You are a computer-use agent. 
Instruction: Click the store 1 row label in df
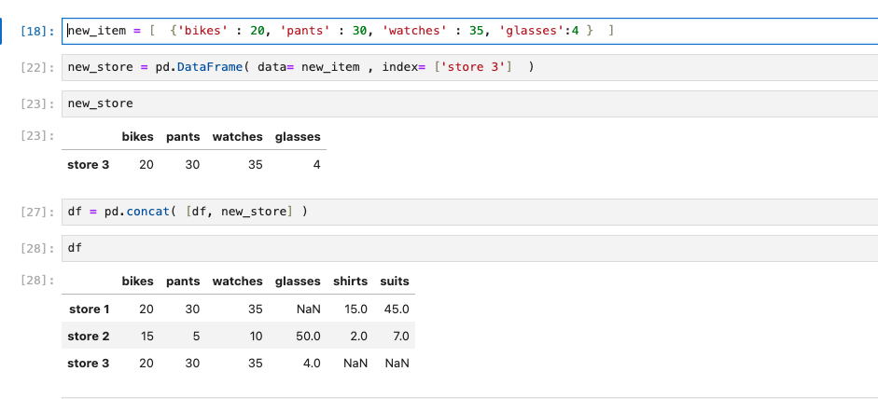[x=89, y=310]
